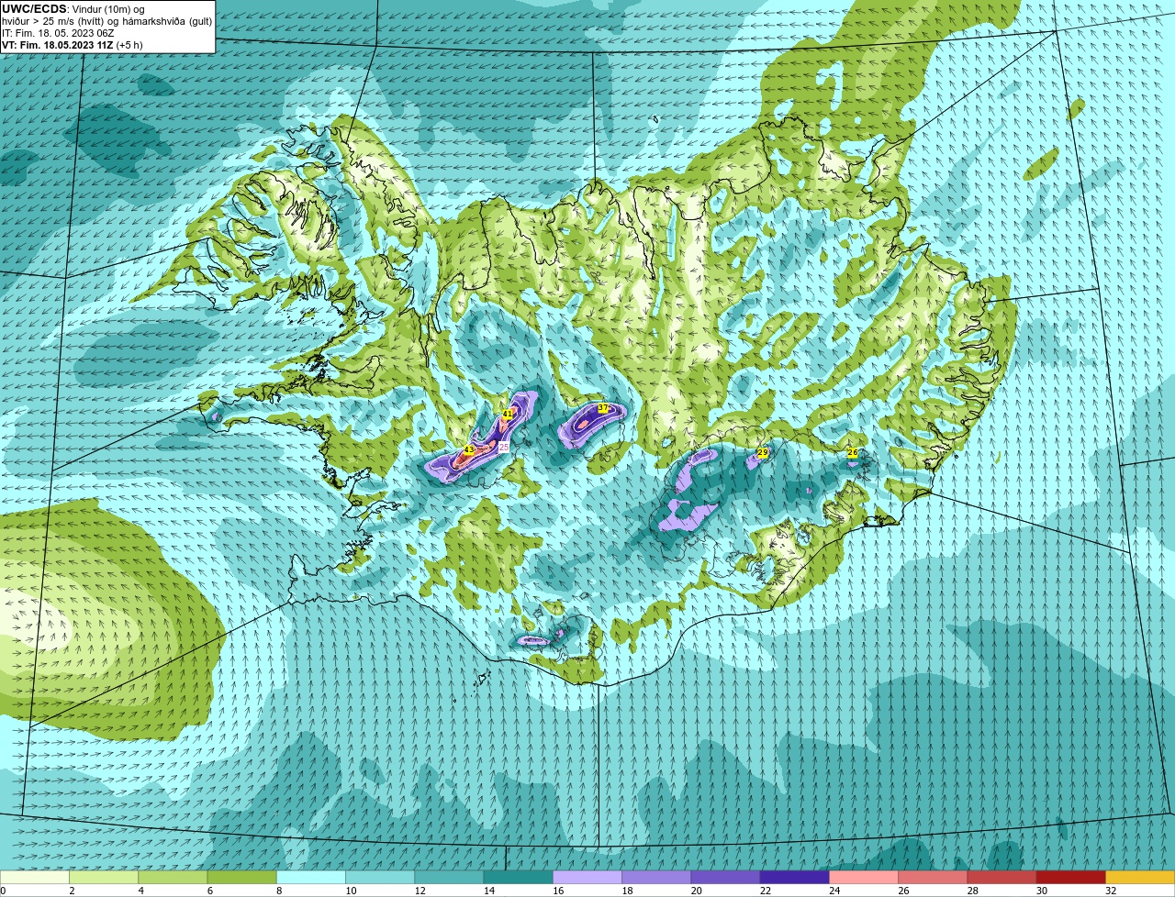Pick the 20–22 m/s violet legend swatch

pos(725,877)
